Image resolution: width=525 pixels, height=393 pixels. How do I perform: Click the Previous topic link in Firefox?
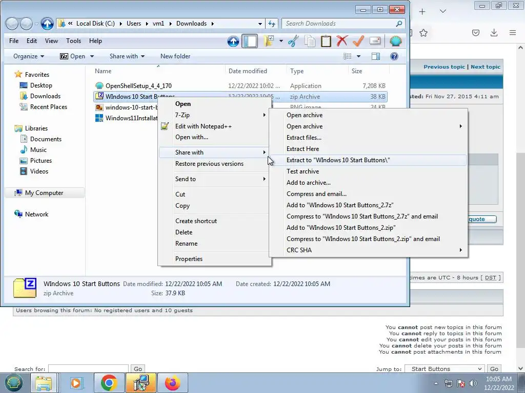click(x=444, y=67)
